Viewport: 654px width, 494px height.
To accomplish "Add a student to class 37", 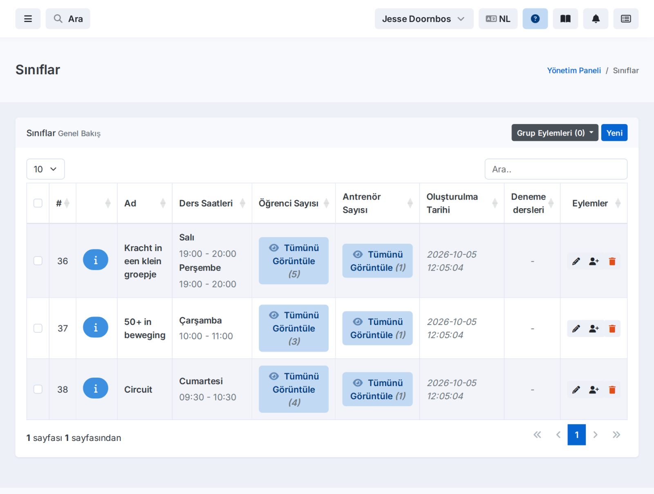I will coord(594,329).
